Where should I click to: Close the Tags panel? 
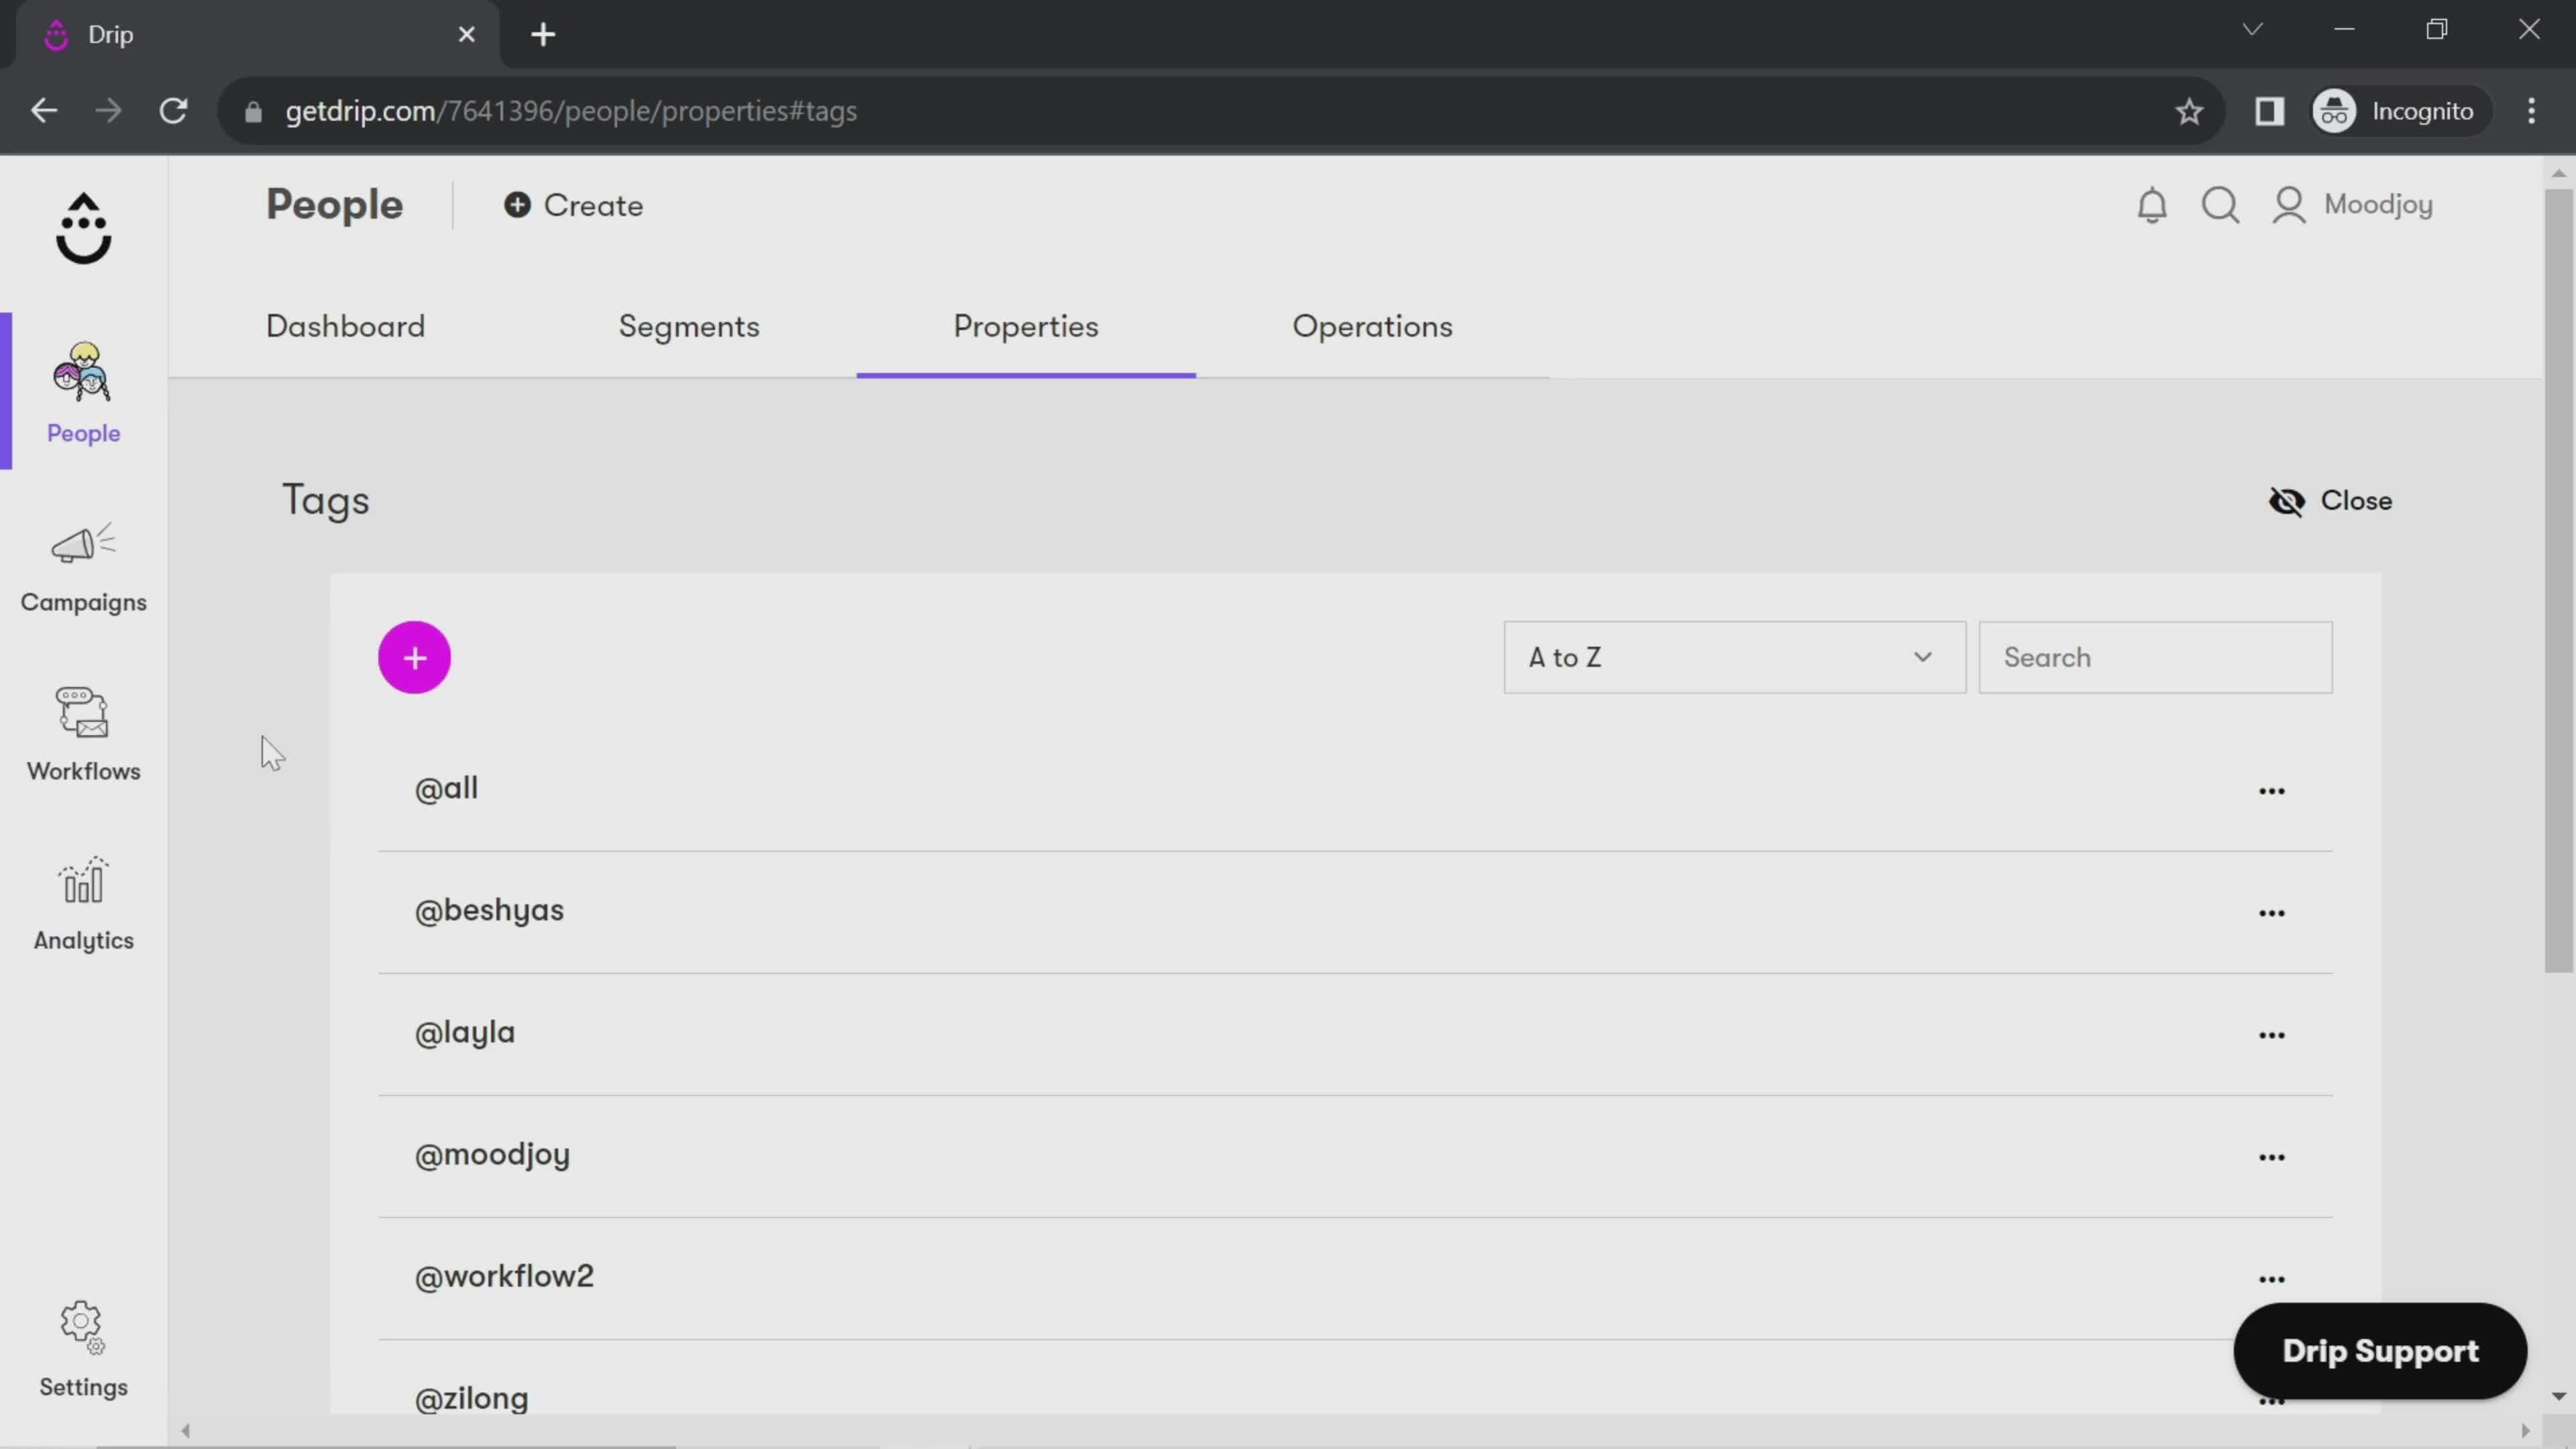coord(2334,499)
